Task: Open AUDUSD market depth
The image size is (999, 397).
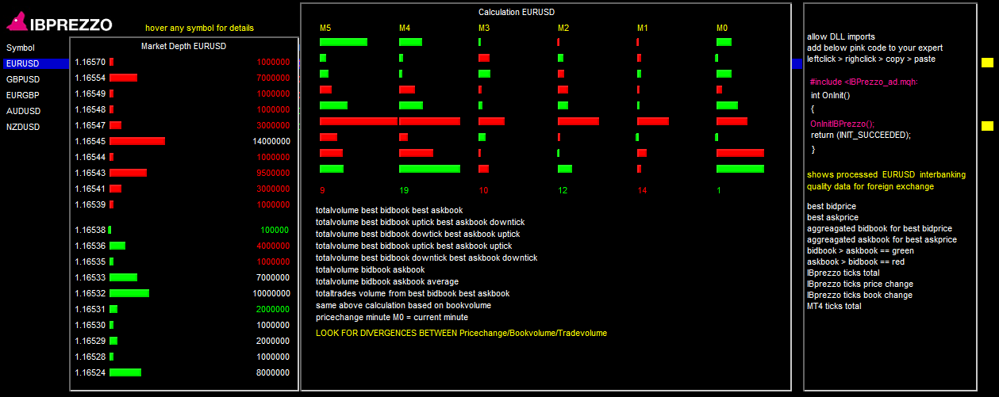Action: coord(23,111)
